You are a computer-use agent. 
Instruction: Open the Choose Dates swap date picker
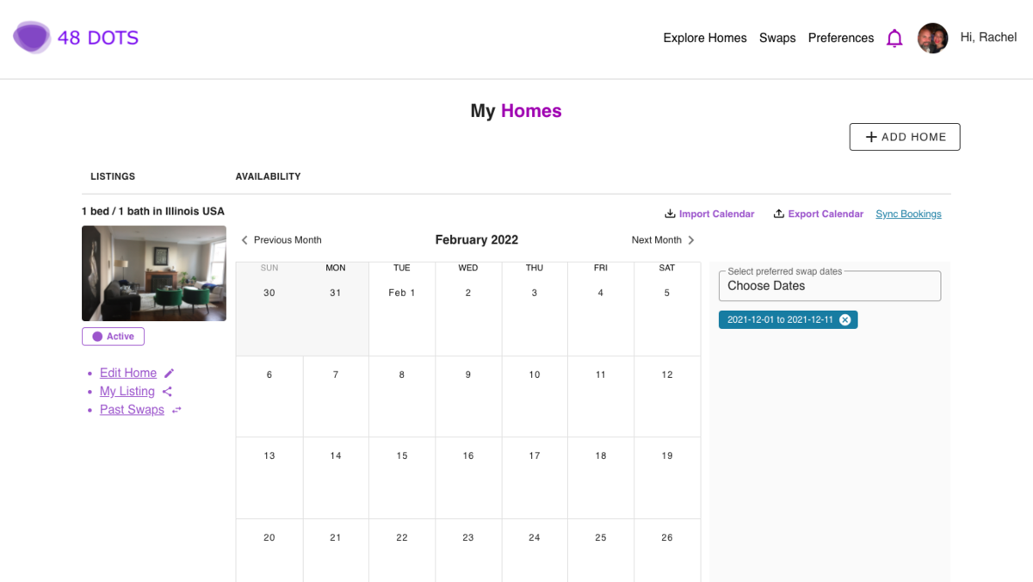(x=830, y=286)
